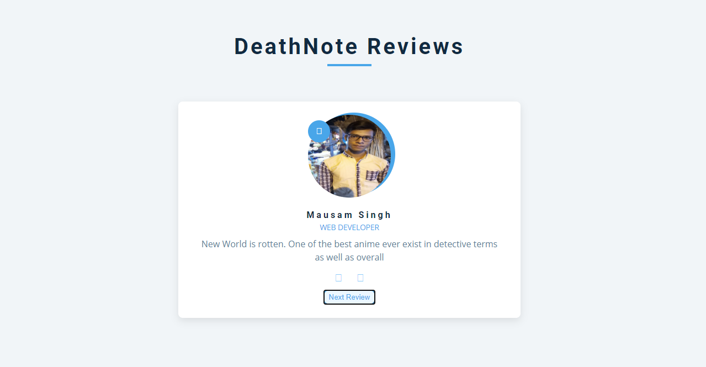Select the Next Review button
Viewport: 706px width, 367px height.
pos(349,297)
